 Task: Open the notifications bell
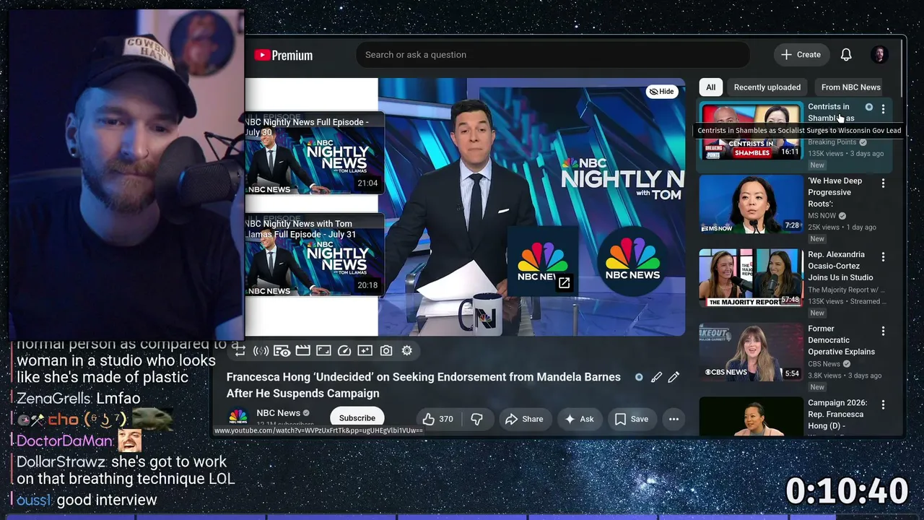[846, 55]
